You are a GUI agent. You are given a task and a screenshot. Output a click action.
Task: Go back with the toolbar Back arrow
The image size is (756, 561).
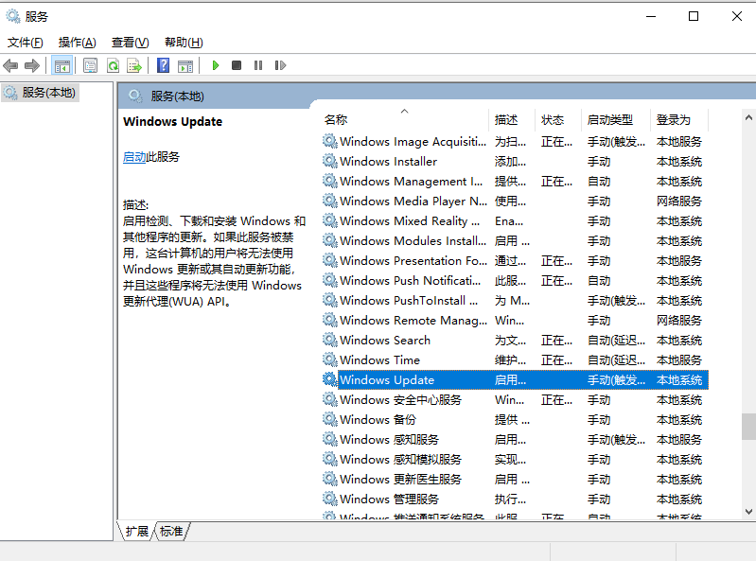(x=10, y=65)
